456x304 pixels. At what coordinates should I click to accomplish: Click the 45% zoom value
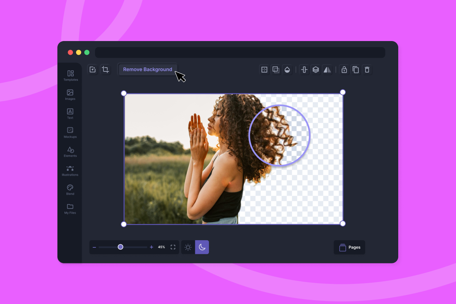pyautogui.click(x=161, y=247)
